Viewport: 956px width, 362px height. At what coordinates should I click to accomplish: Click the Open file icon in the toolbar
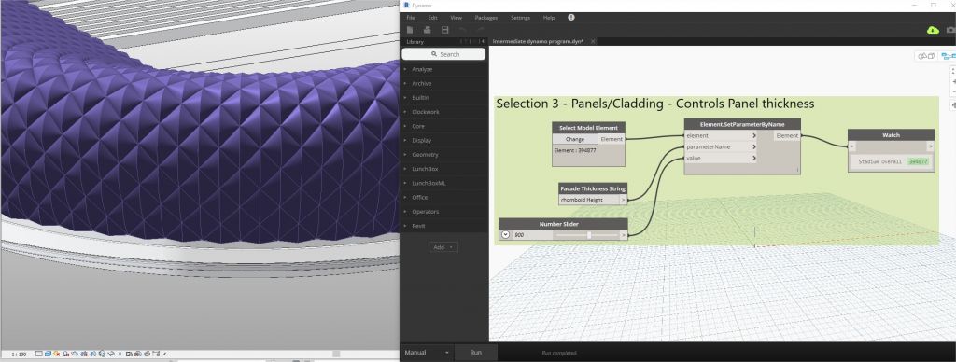click(x=428, y=30)
